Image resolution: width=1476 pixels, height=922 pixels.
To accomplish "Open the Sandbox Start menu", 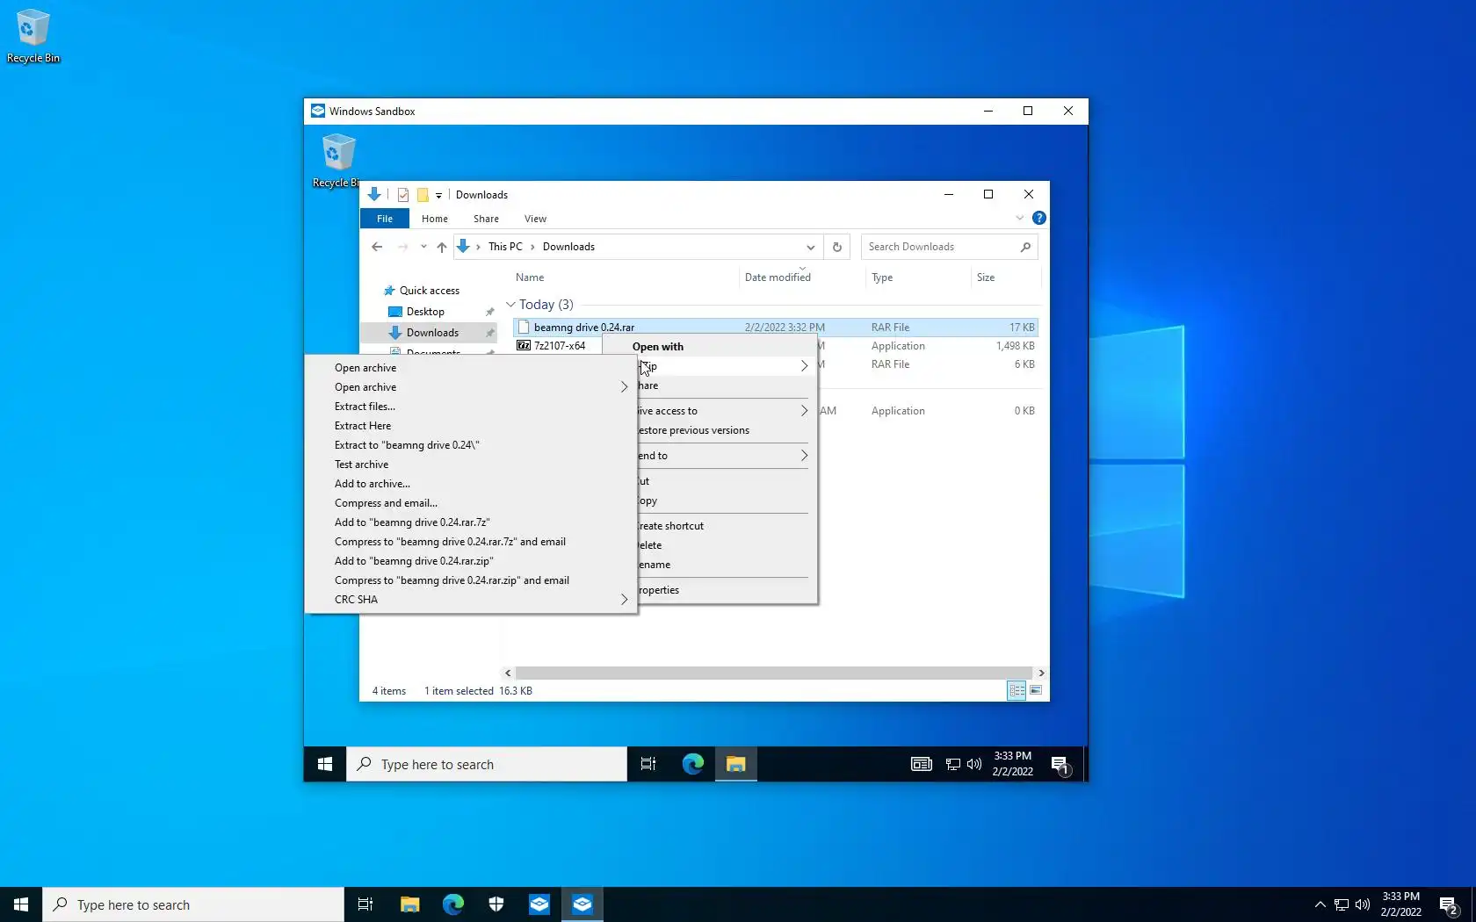I will coord(325,765).
